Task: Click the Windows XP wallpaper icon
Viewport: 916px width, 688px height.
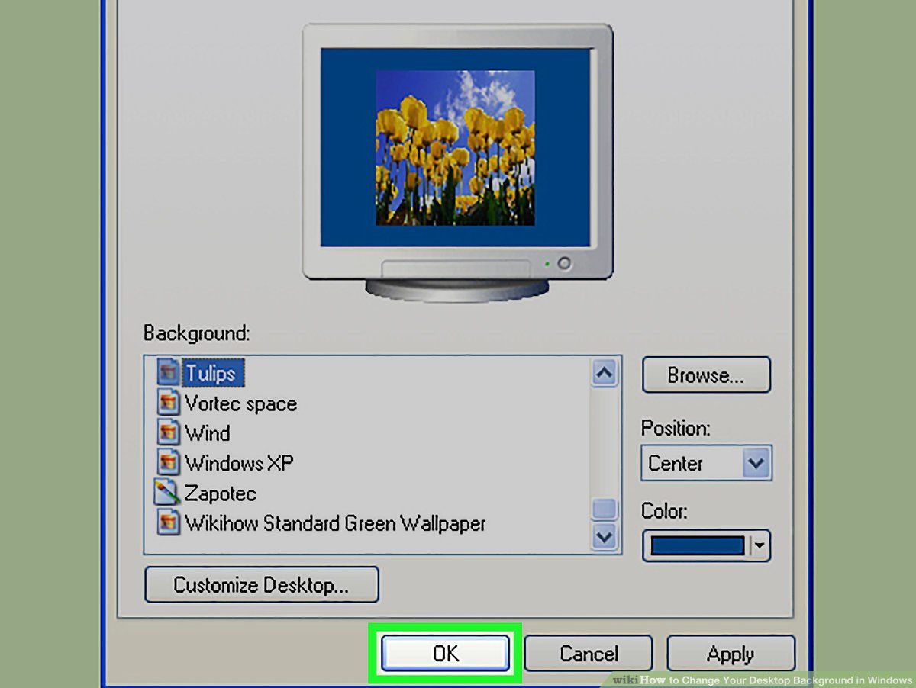Action: (x=169, y=463)
